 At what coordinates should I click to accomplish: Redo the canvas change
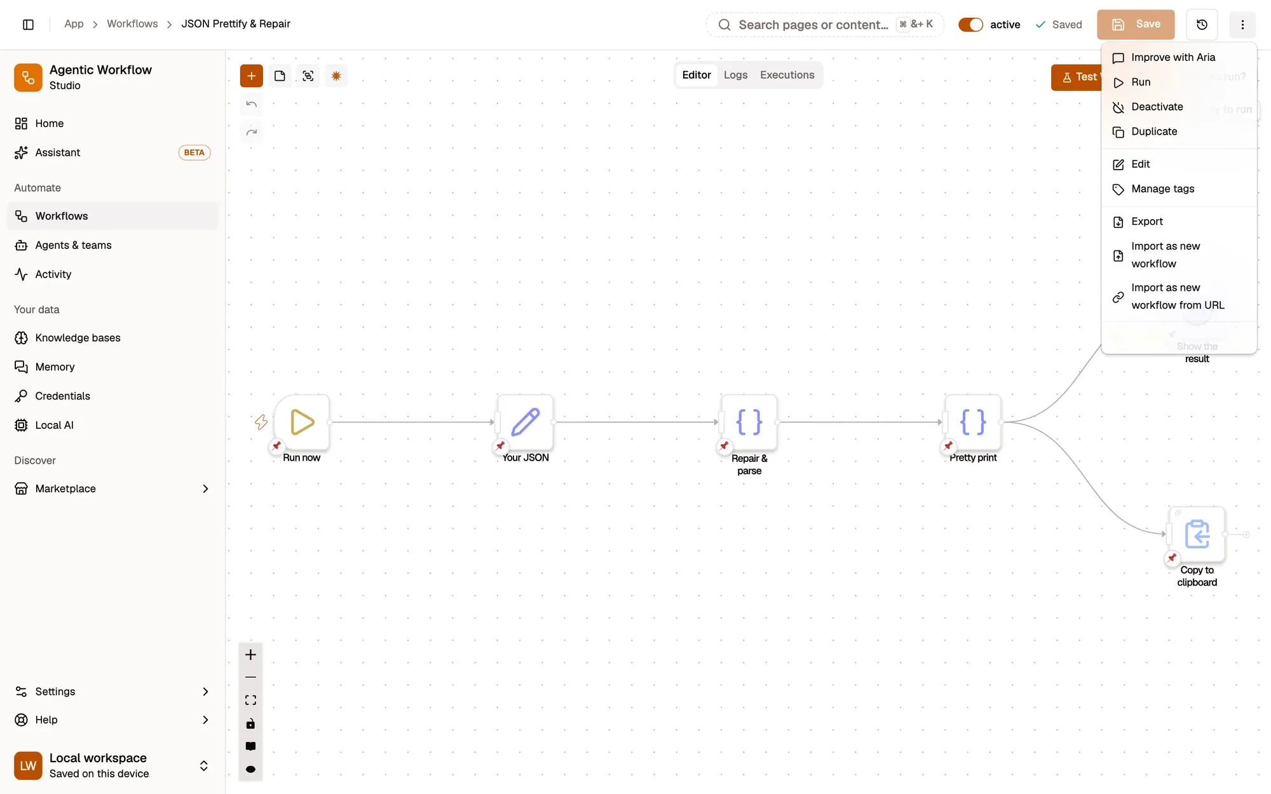(x=251, y=132)
